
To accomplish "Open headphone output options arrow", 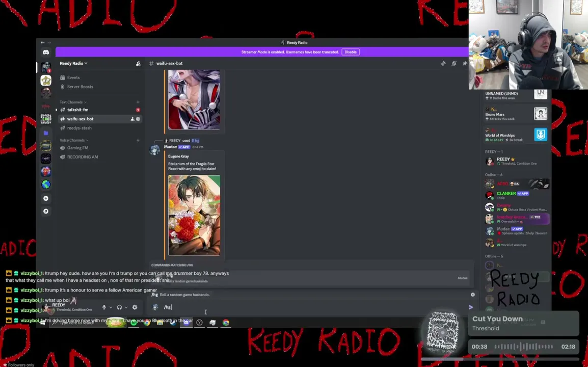I will coord(126,307).
